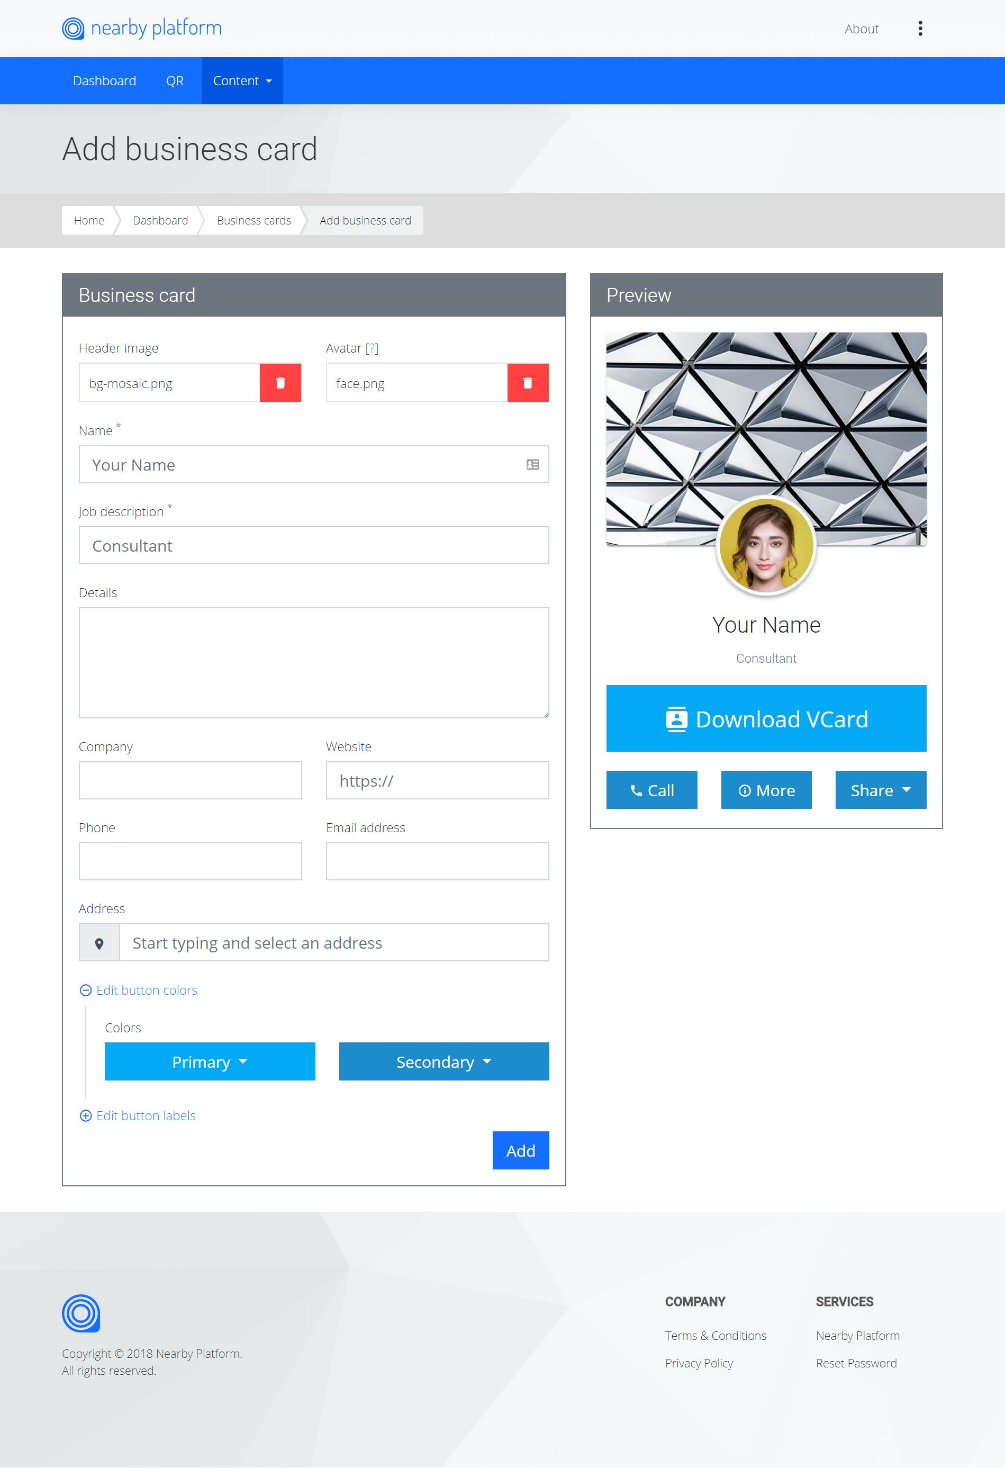Go to Dashboard breadcrumb

click(160, 220)
